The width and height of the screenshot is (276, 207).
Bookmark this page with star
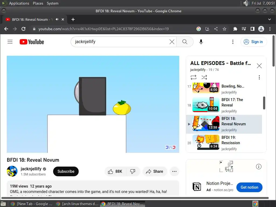point(225,29)
